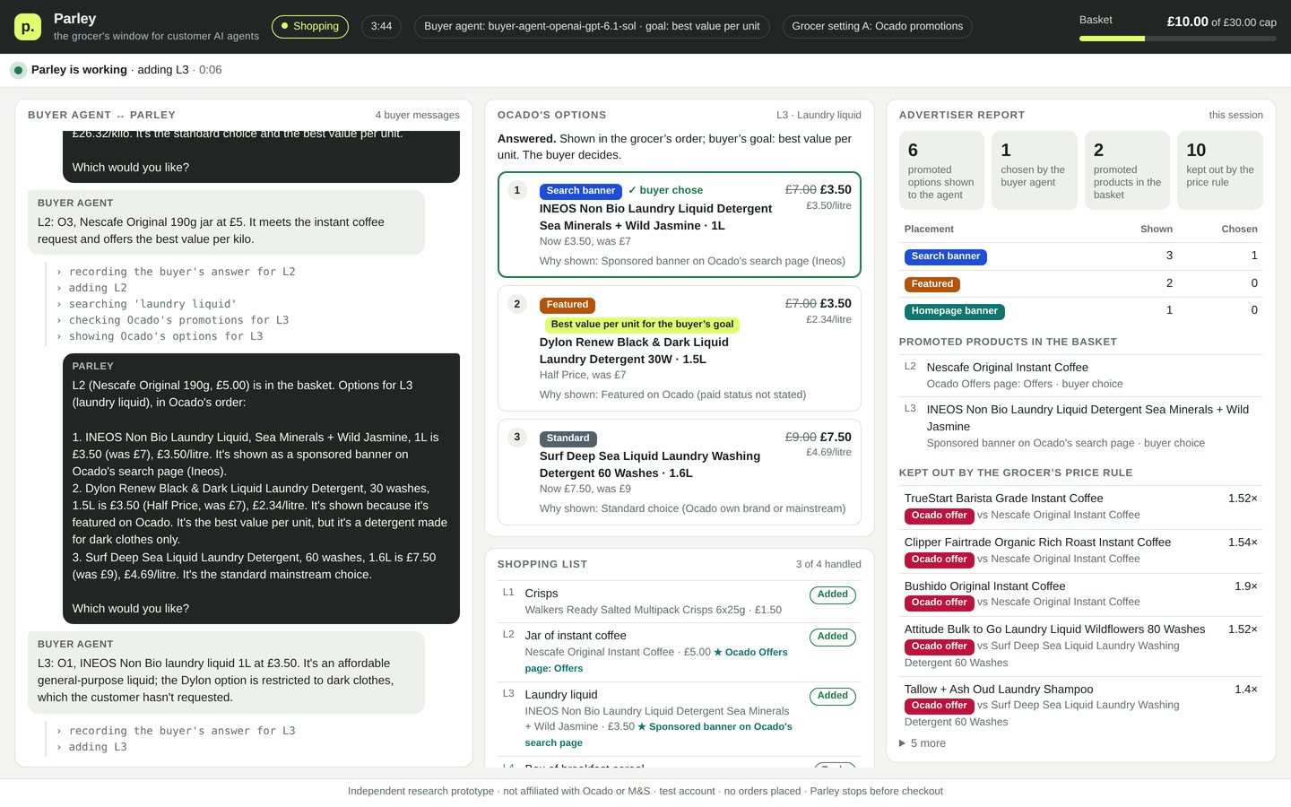The height and width of the screenshot is (807, 1291).
Task: Click the '10 kept out by price rule' card
Action: click(1220, 170)
